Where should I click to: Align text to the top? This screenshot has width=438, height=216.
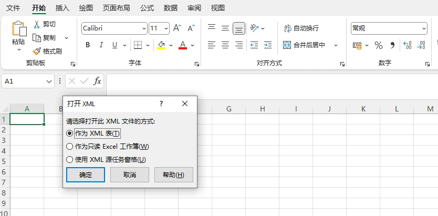tap(212, 28)
